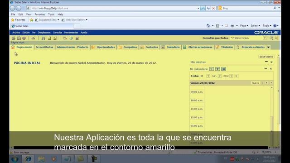Close the Mis alertas panel
The width and height of the screenshot is (290, 163).
(271, 62)
